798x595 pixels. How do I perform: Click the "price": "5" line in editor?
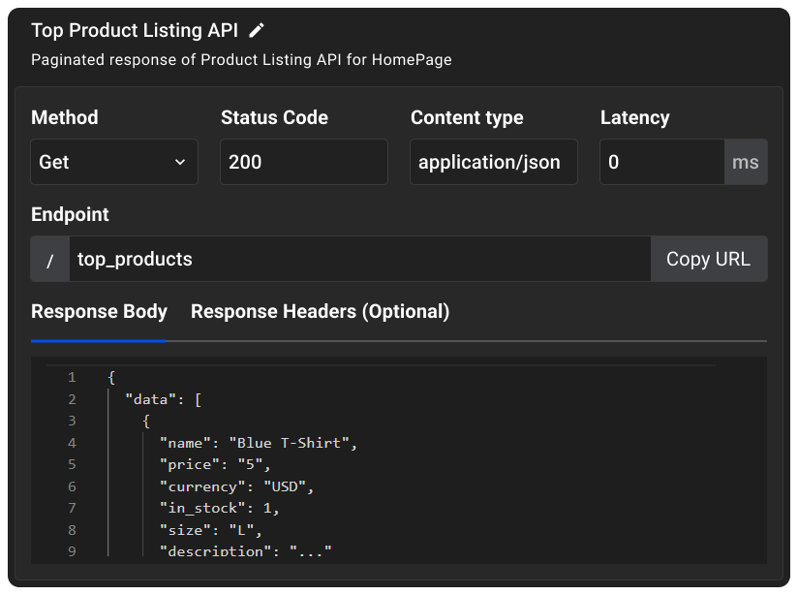tap(215, 464)
